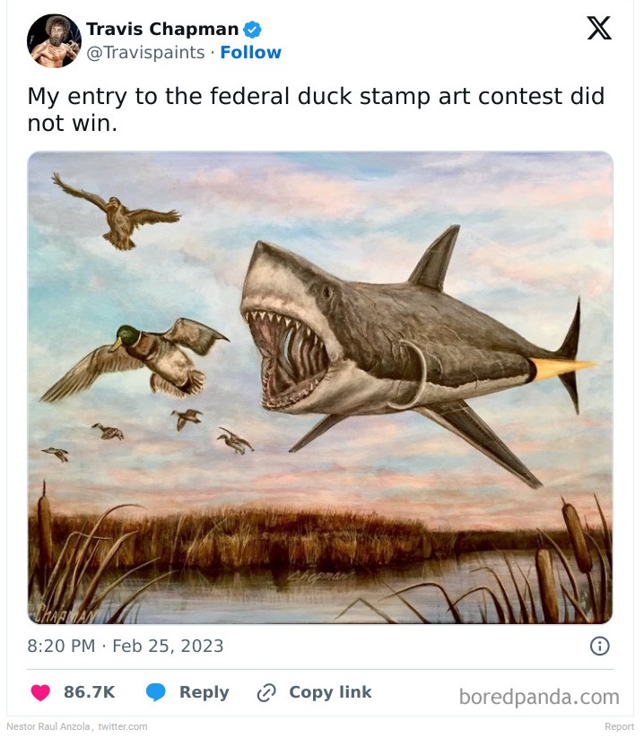Click the boredpanda.com watermark
Viewport: 644px width, 738px height.
538,697
